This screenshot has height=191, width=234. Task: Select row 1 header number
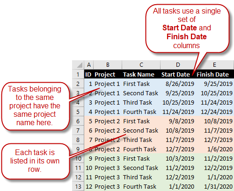click(78, 74)
